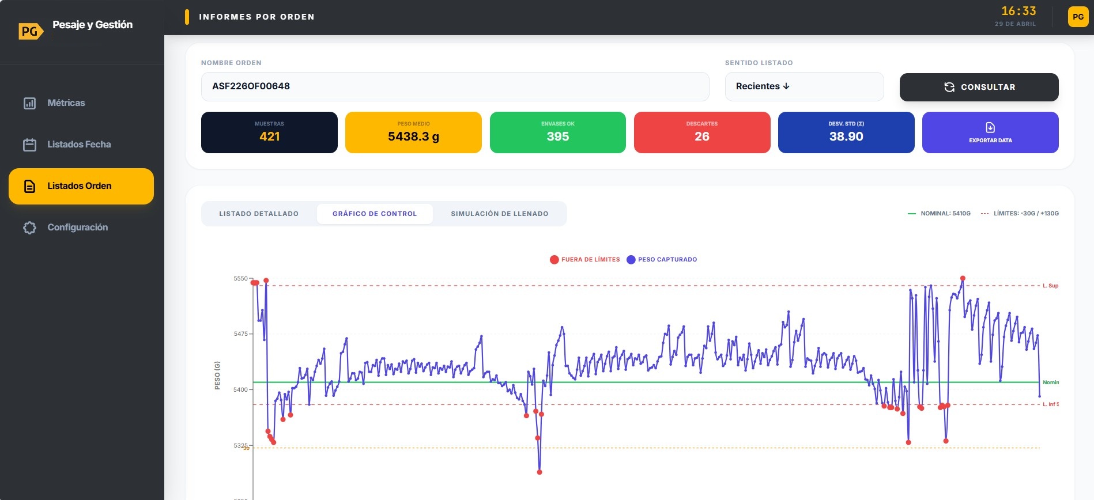1094x500 pixels.
Task: Click the refresh icon on the Consultar button
Action: [949, 87]
